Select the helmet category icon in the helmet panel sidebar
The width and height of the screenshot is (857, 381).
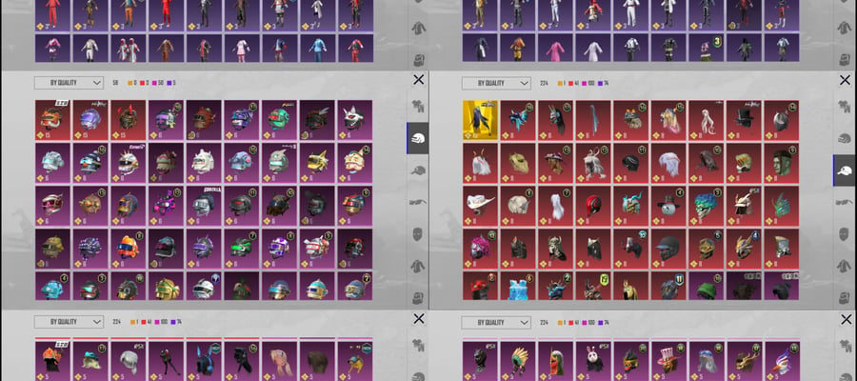418,138
